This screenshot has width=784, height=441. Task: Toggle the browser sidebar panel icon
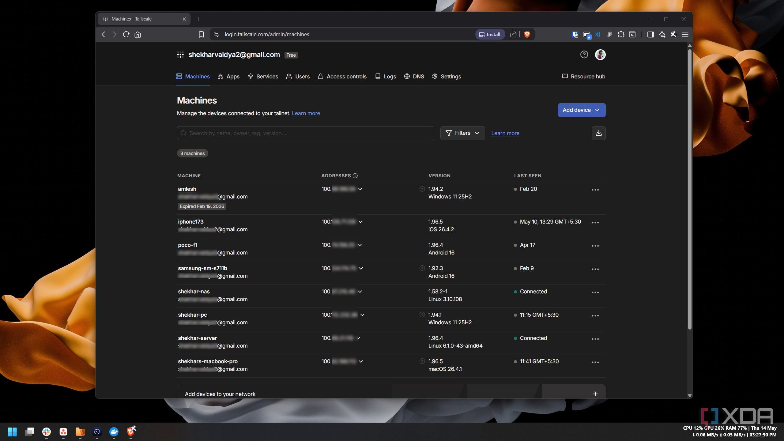click(650, 34)
